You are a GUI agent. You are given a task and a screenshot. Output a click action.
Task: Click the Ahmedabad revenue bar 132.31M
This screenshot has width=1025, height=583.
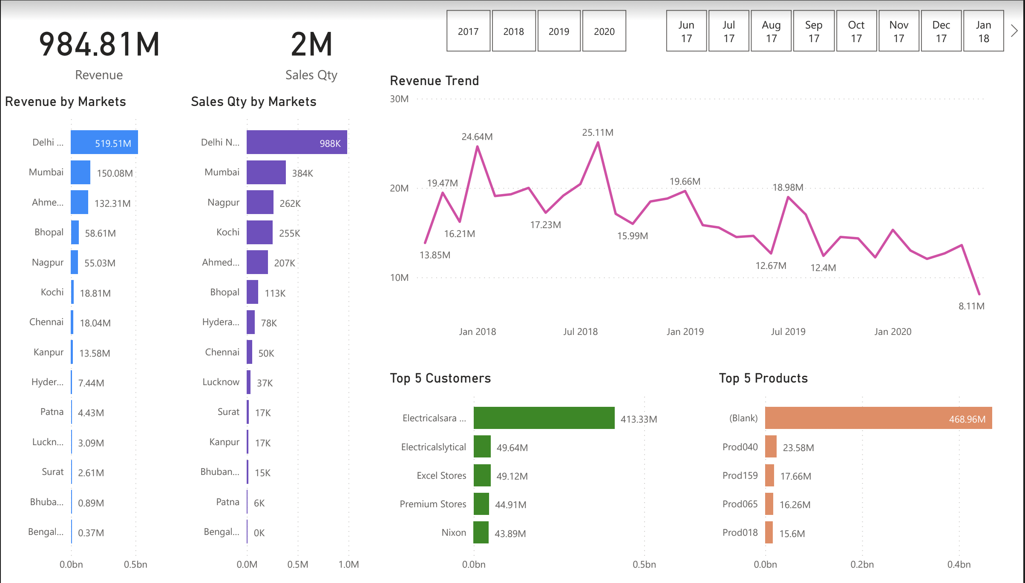pyautogui.click(x=80, y=202)
